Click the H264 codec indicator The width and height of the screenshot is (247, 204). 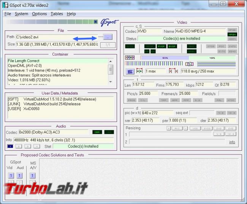coord(232,39)
